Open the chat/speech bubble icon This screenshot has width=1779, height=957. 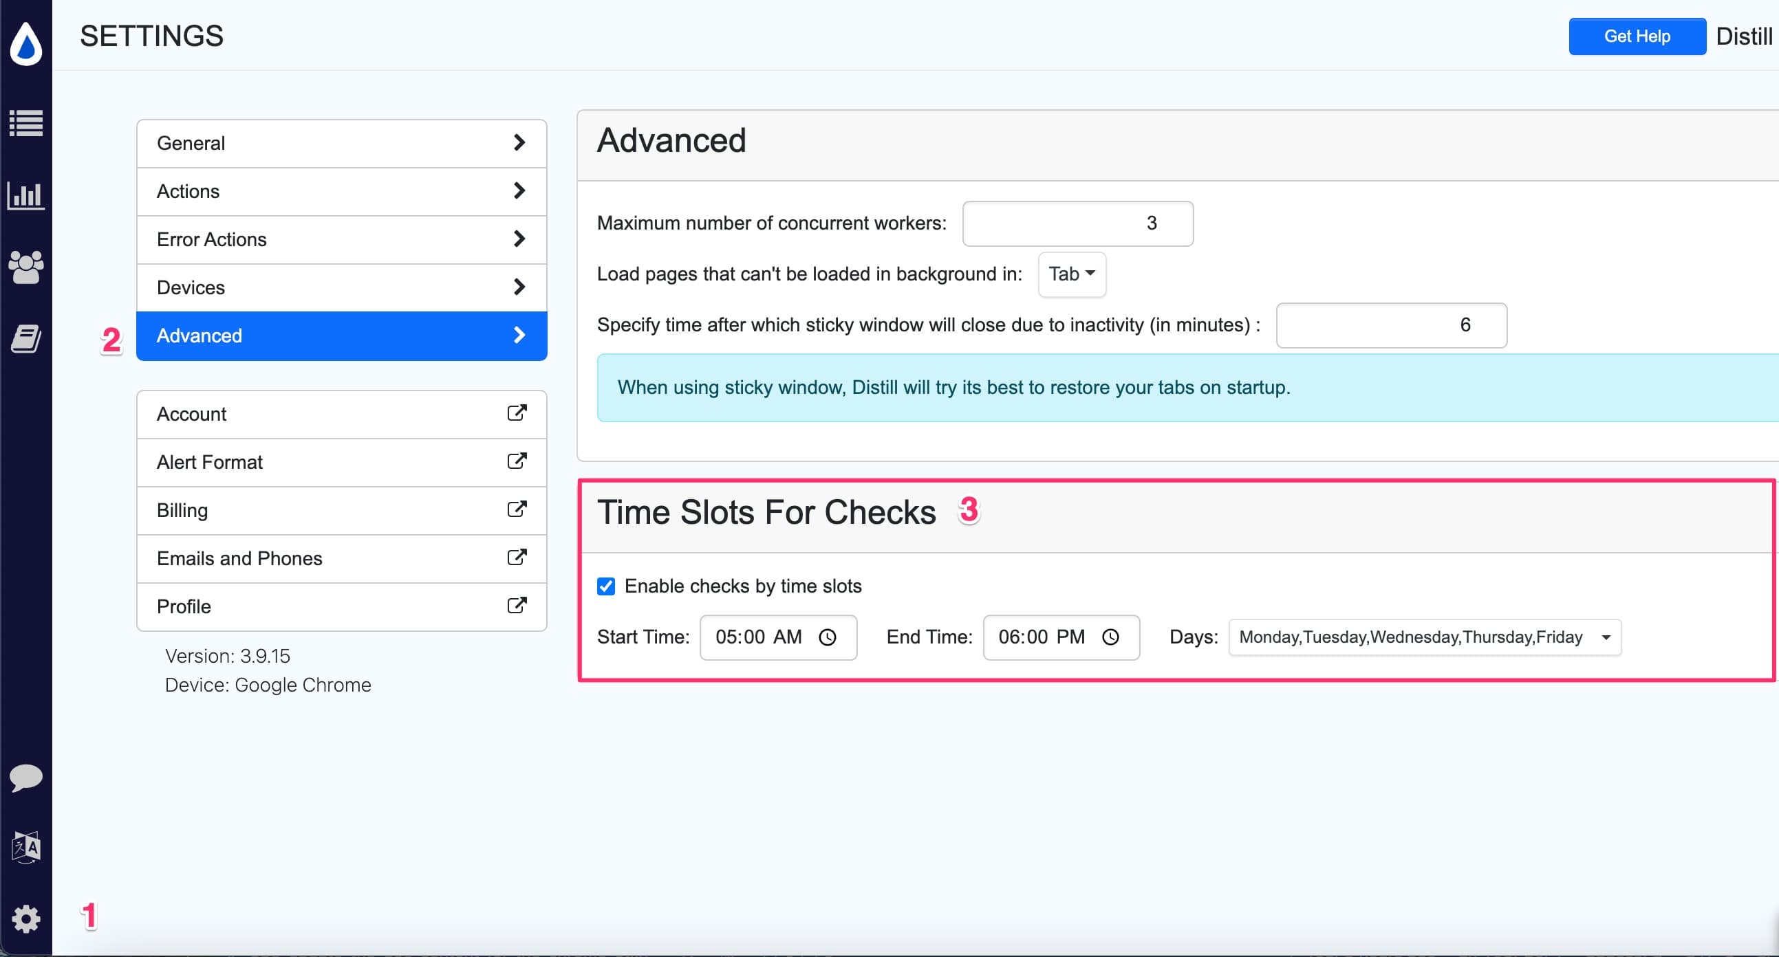tap(27, 778)
